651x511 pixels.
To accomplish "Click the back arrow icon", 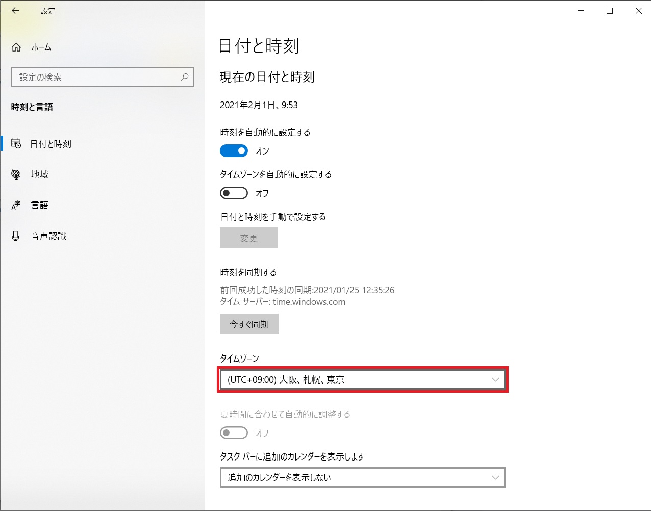I will pos(16,10).
